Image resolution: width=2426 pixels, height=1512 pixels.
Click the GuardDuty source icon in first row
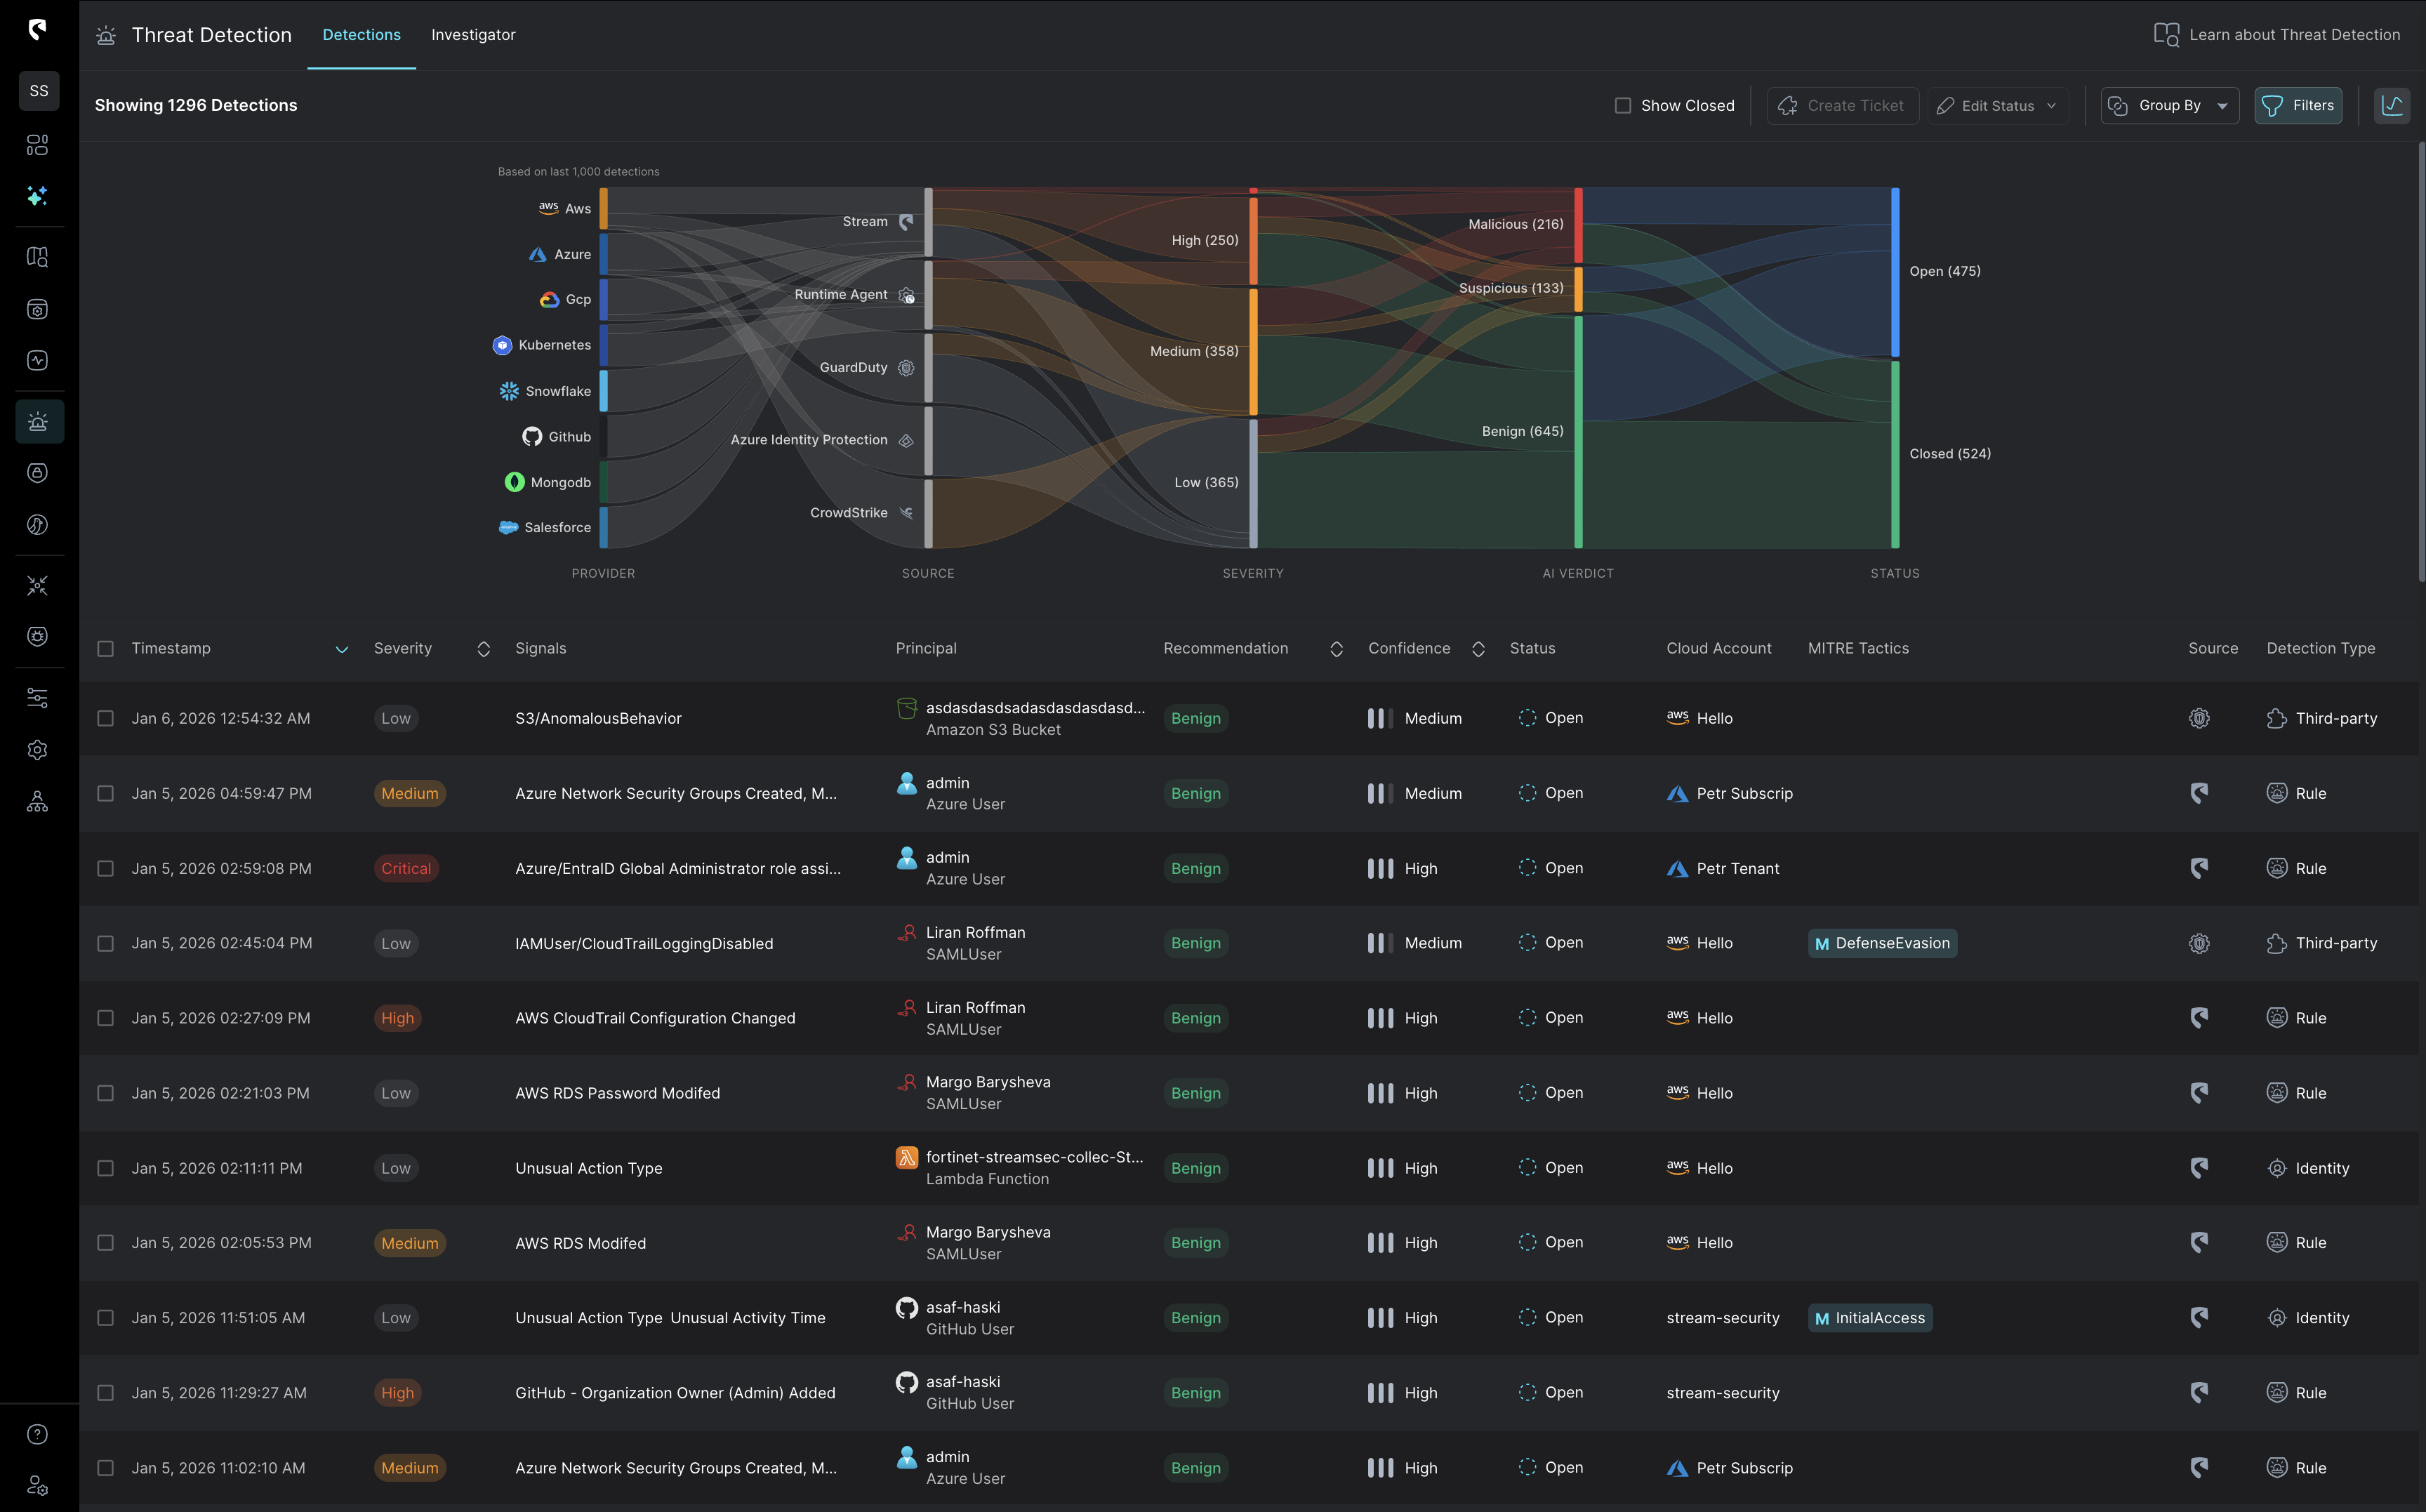pos(2198,718)
